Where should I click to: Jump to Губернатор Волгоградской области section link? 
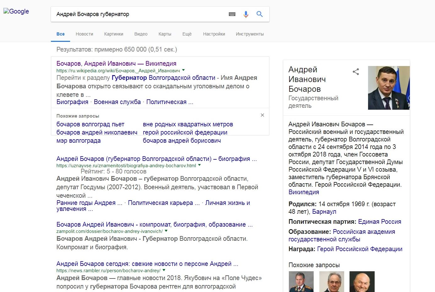(163, 78)
